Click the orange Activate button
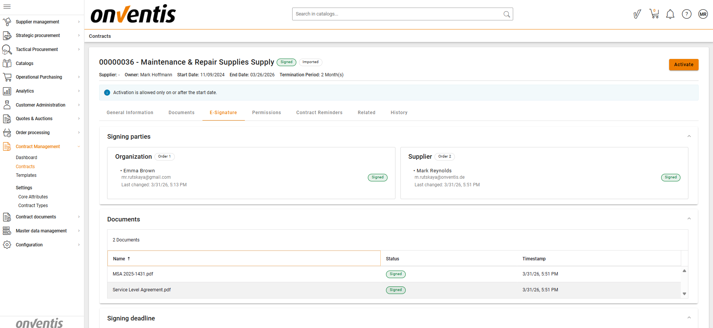The image size is (713, 328). pyautogui.click(x=683, y=65)
